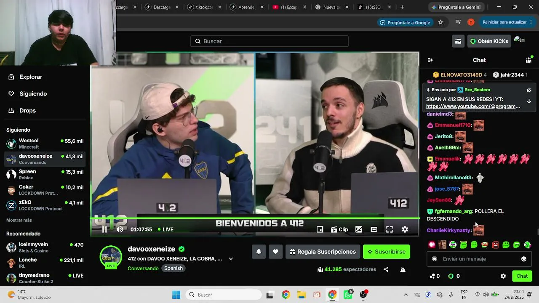Click Pregúntale a Gemini button
The image size is (539, 303).
click(x=456, y=7)
